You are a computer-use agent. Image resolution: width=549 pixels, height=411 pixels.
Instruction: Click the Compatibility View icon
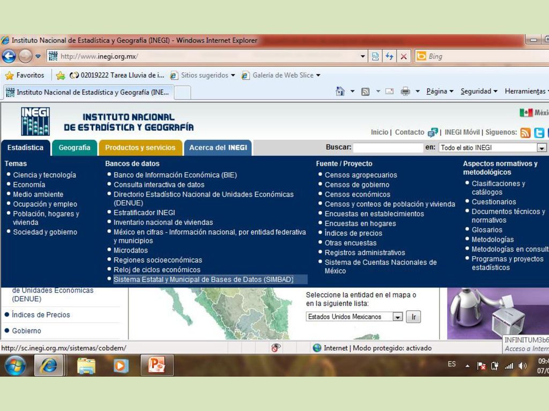click(x=375, y=56)
